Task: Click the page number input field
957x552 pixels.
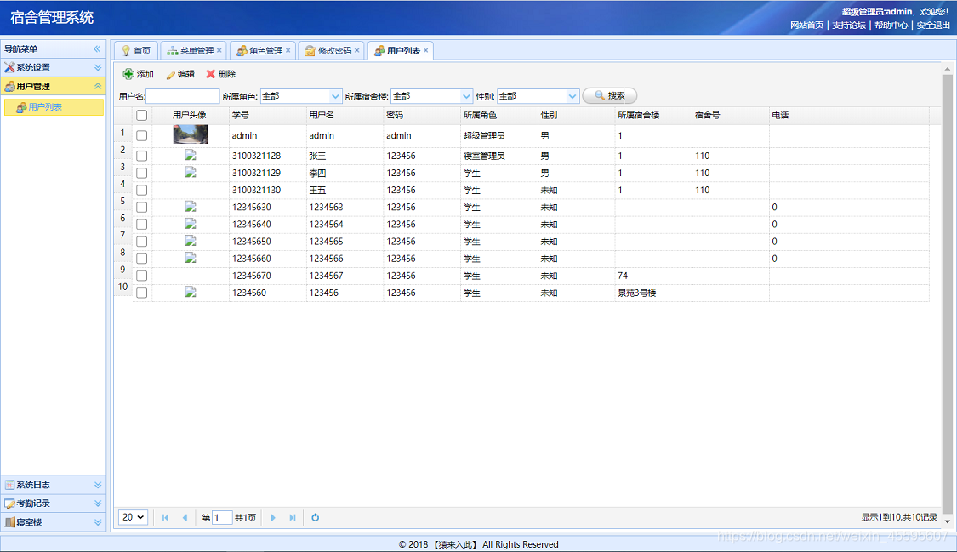Action: pos(221,517)
